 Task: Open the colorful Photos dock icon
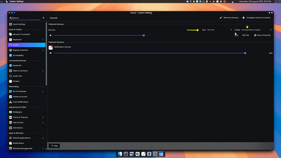point(138,154)
